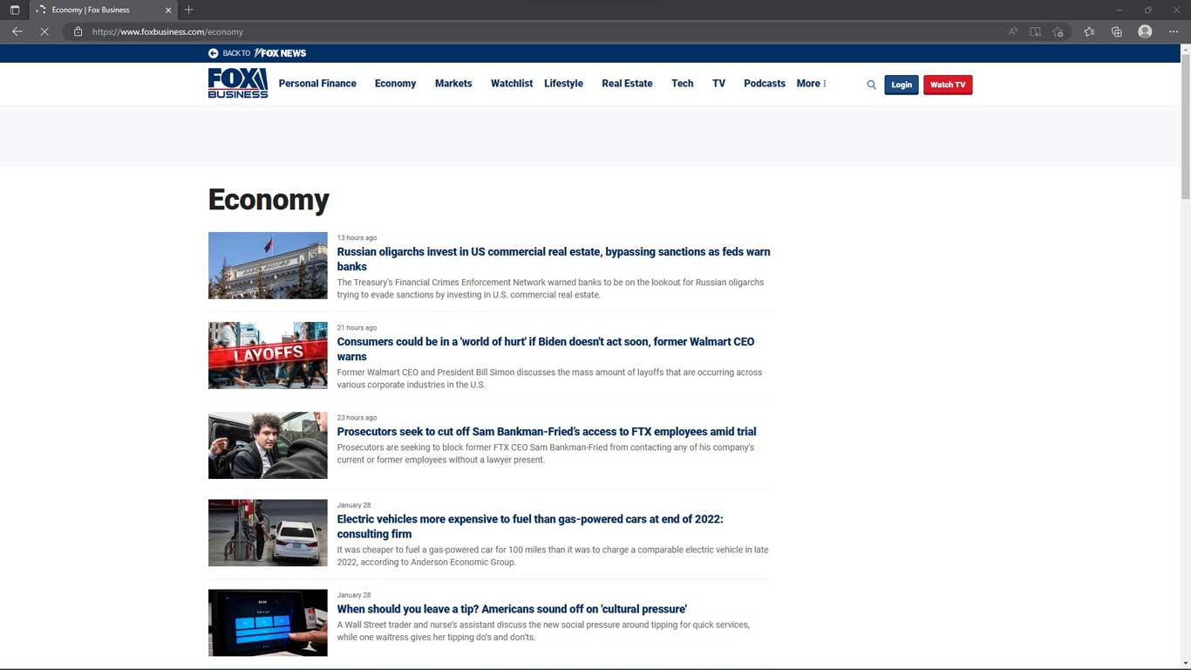Image resolution: width=1191 pixels, height=670 pixels.
Task: Open the browser profile avatar
Action: click(x=1145, y=31)
